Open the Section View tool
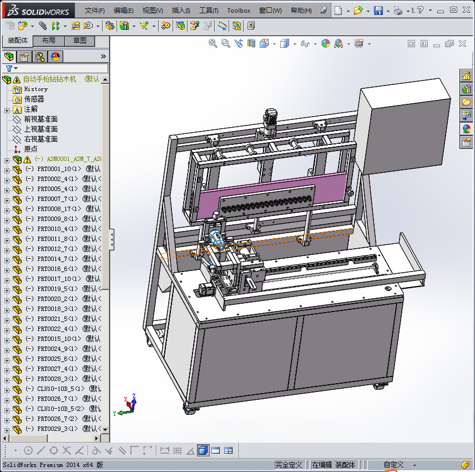 pos(251,43)
